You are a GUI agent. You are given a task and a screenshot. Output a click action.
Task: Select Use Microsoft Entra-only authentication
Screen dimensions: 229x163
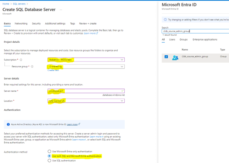(x=49, y=151)
